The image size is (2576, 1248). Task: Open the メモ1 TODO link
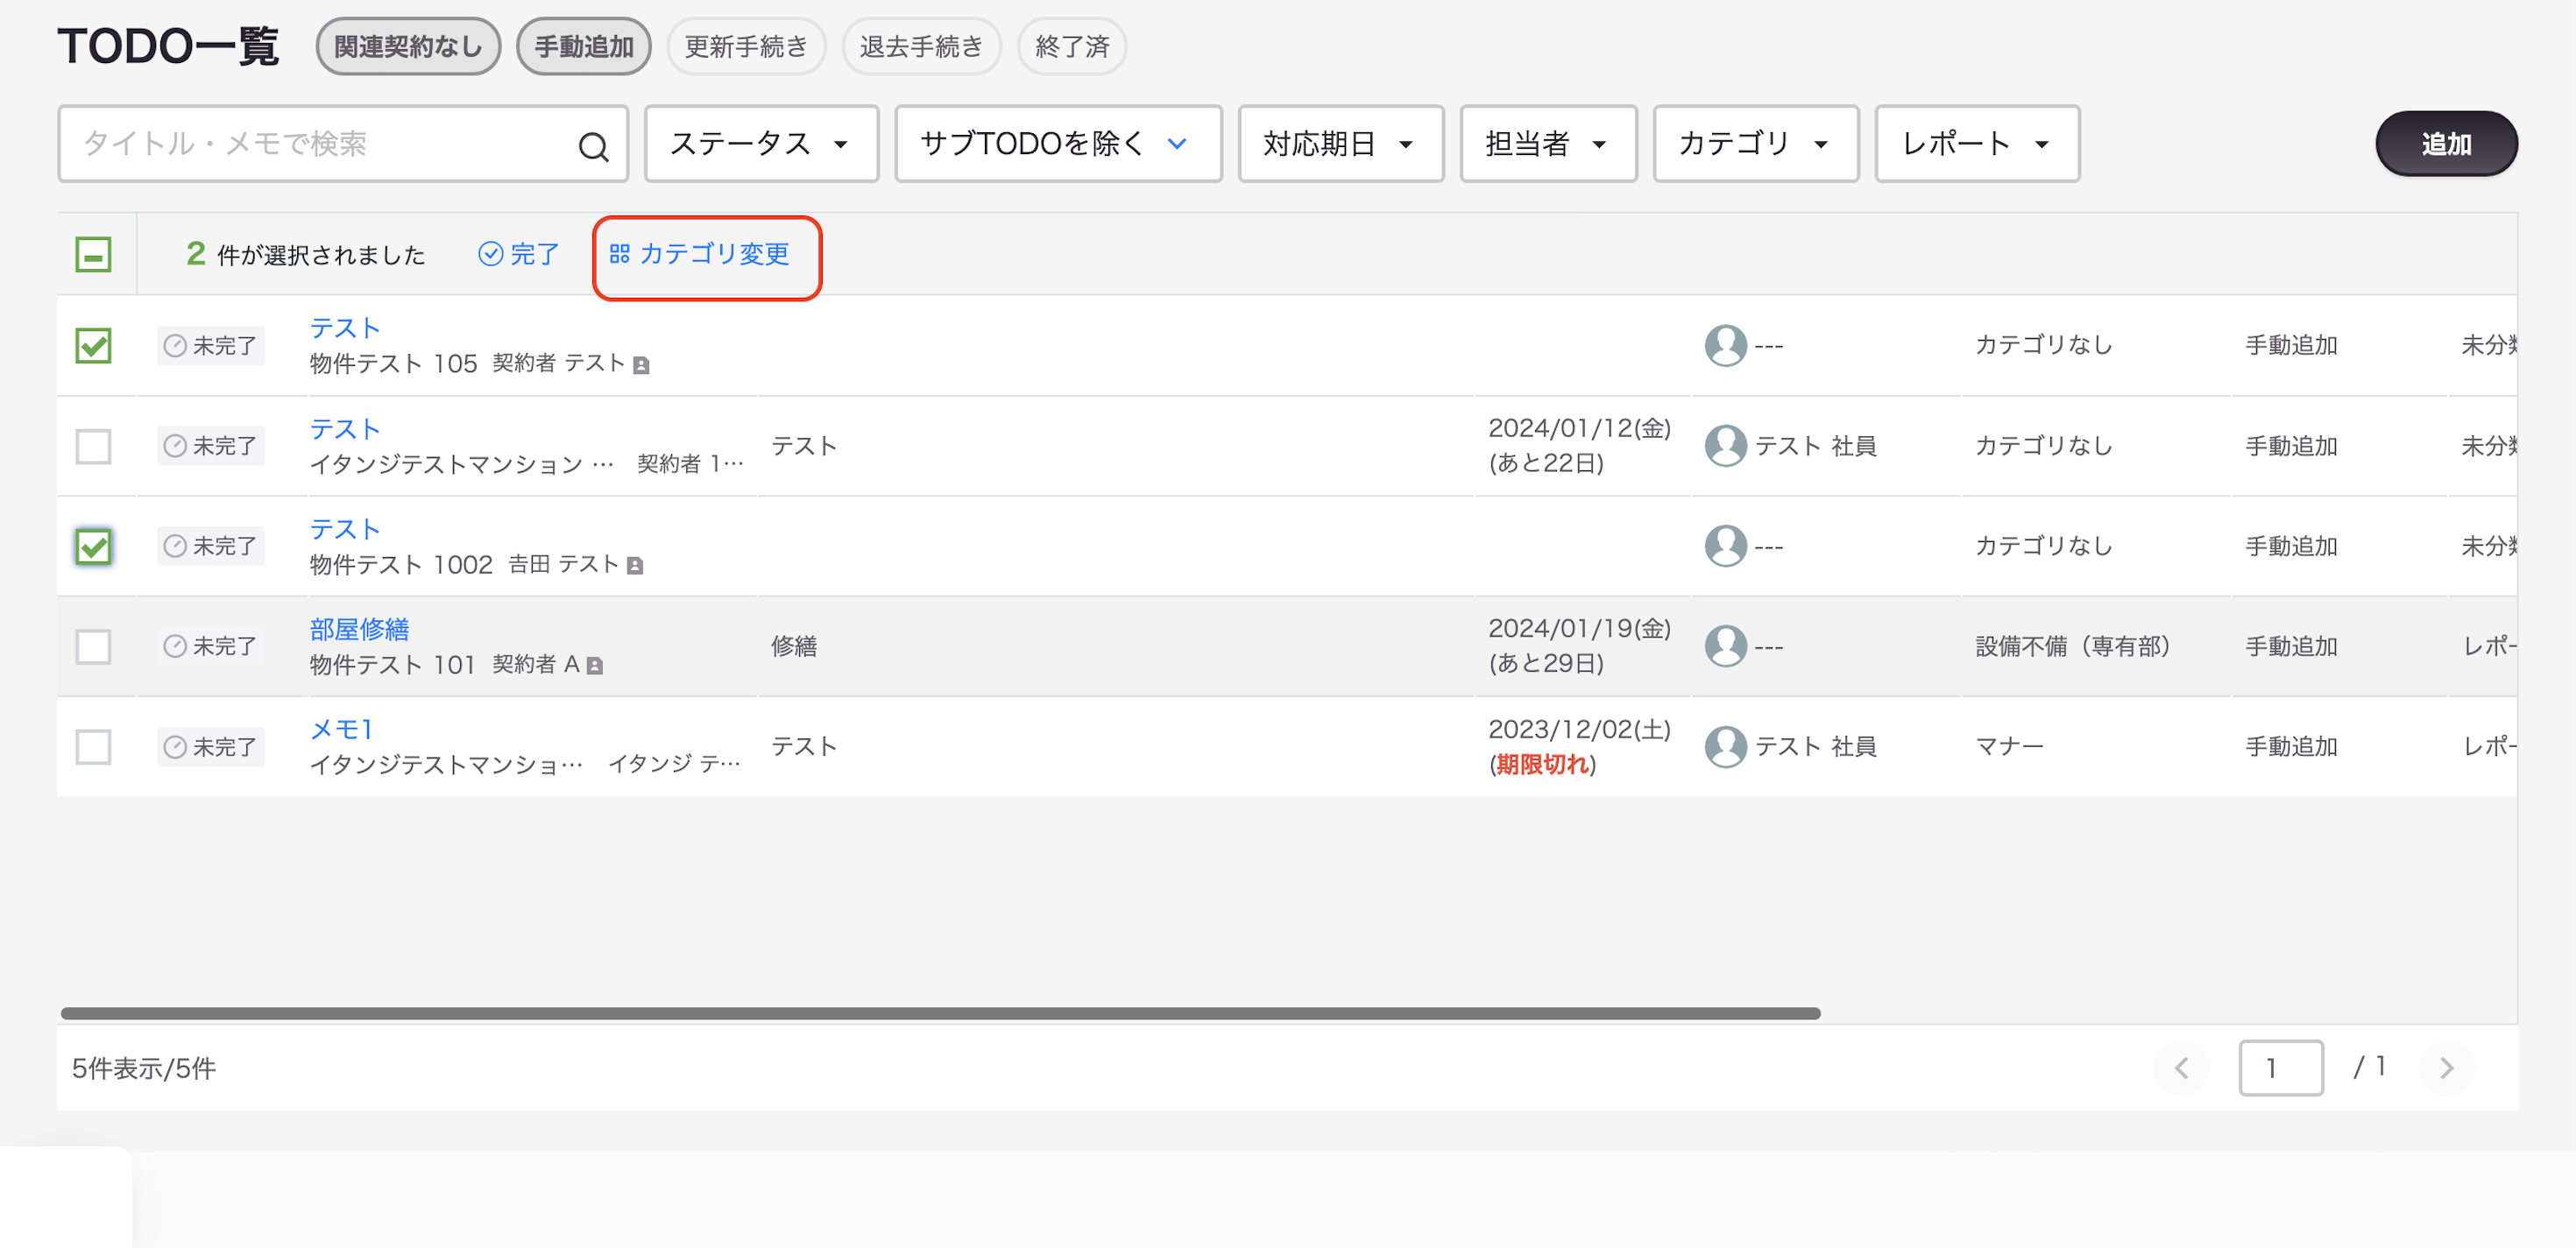tap(341, 730)
